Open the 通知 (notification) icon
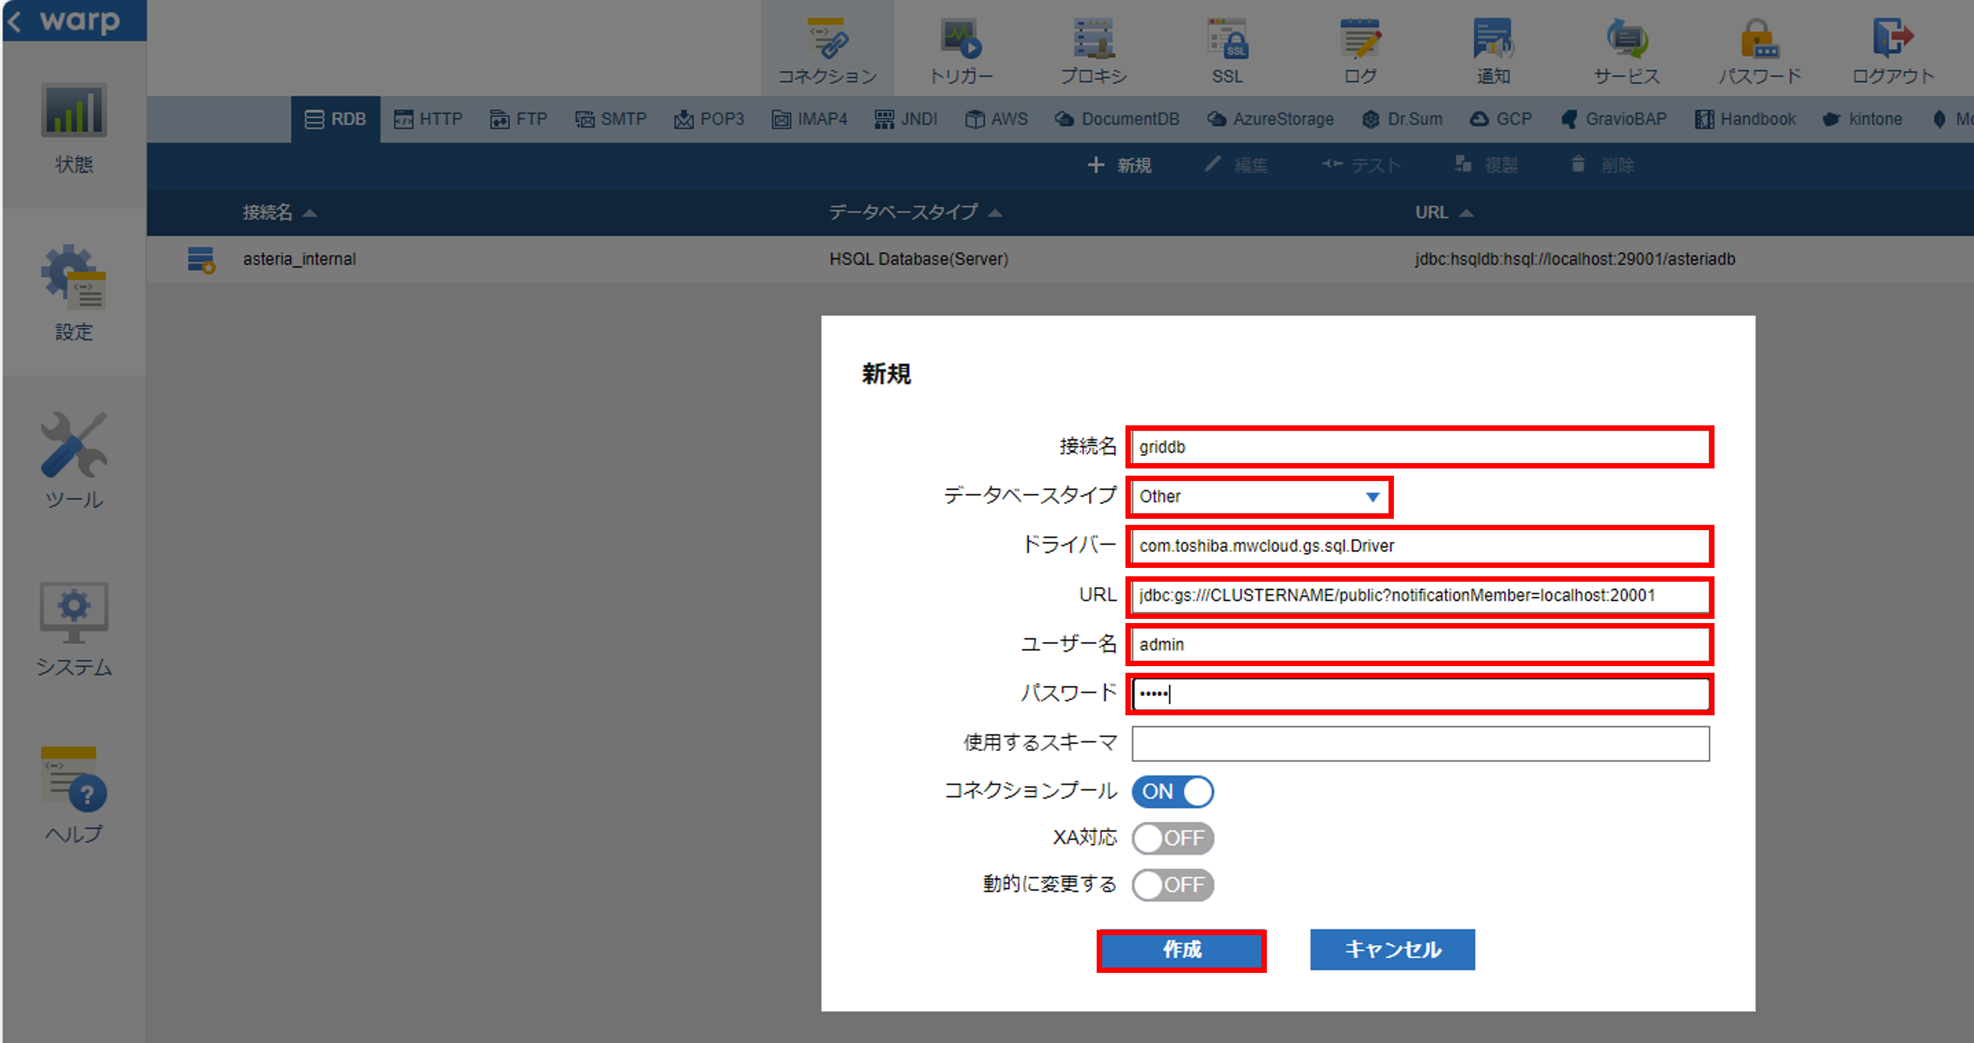The height and width of the screenshot is (1043, 1974). 1493,40
